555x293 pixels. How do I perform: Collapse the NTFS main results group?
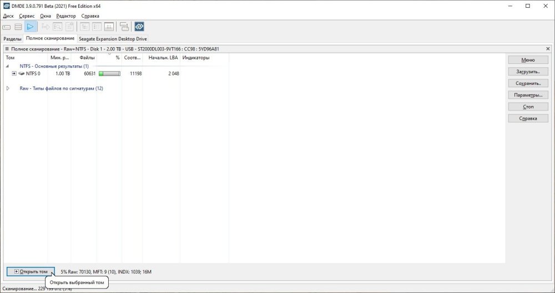click(8, 66)
